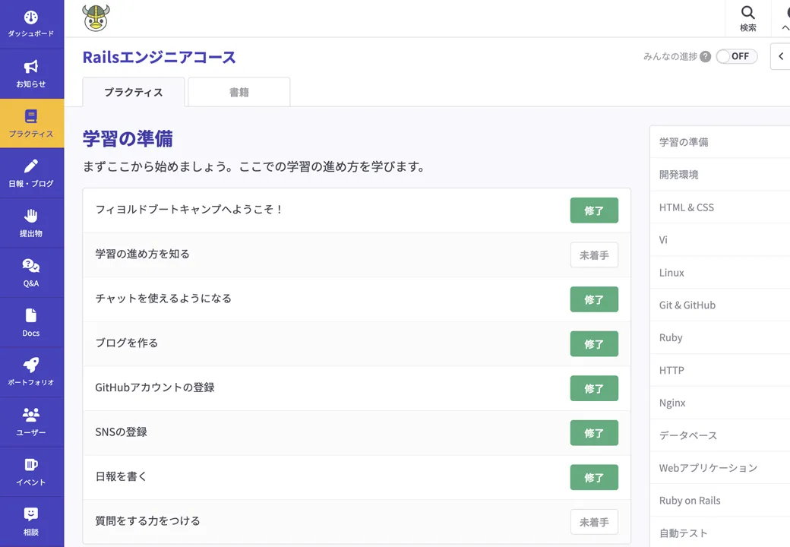Image resolution: width=790 pixels, height=547 pixels.
Task: Toggle the みんなの進捗 OFF switch
Action: [737, 56]
